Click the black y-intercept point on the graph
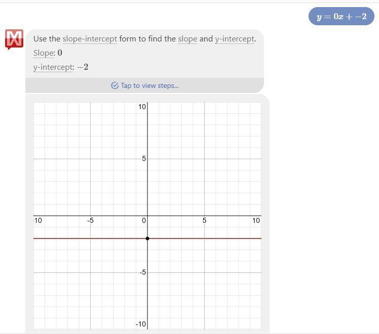This screenshot has height=334, width=379. click(x=147, y=238)
